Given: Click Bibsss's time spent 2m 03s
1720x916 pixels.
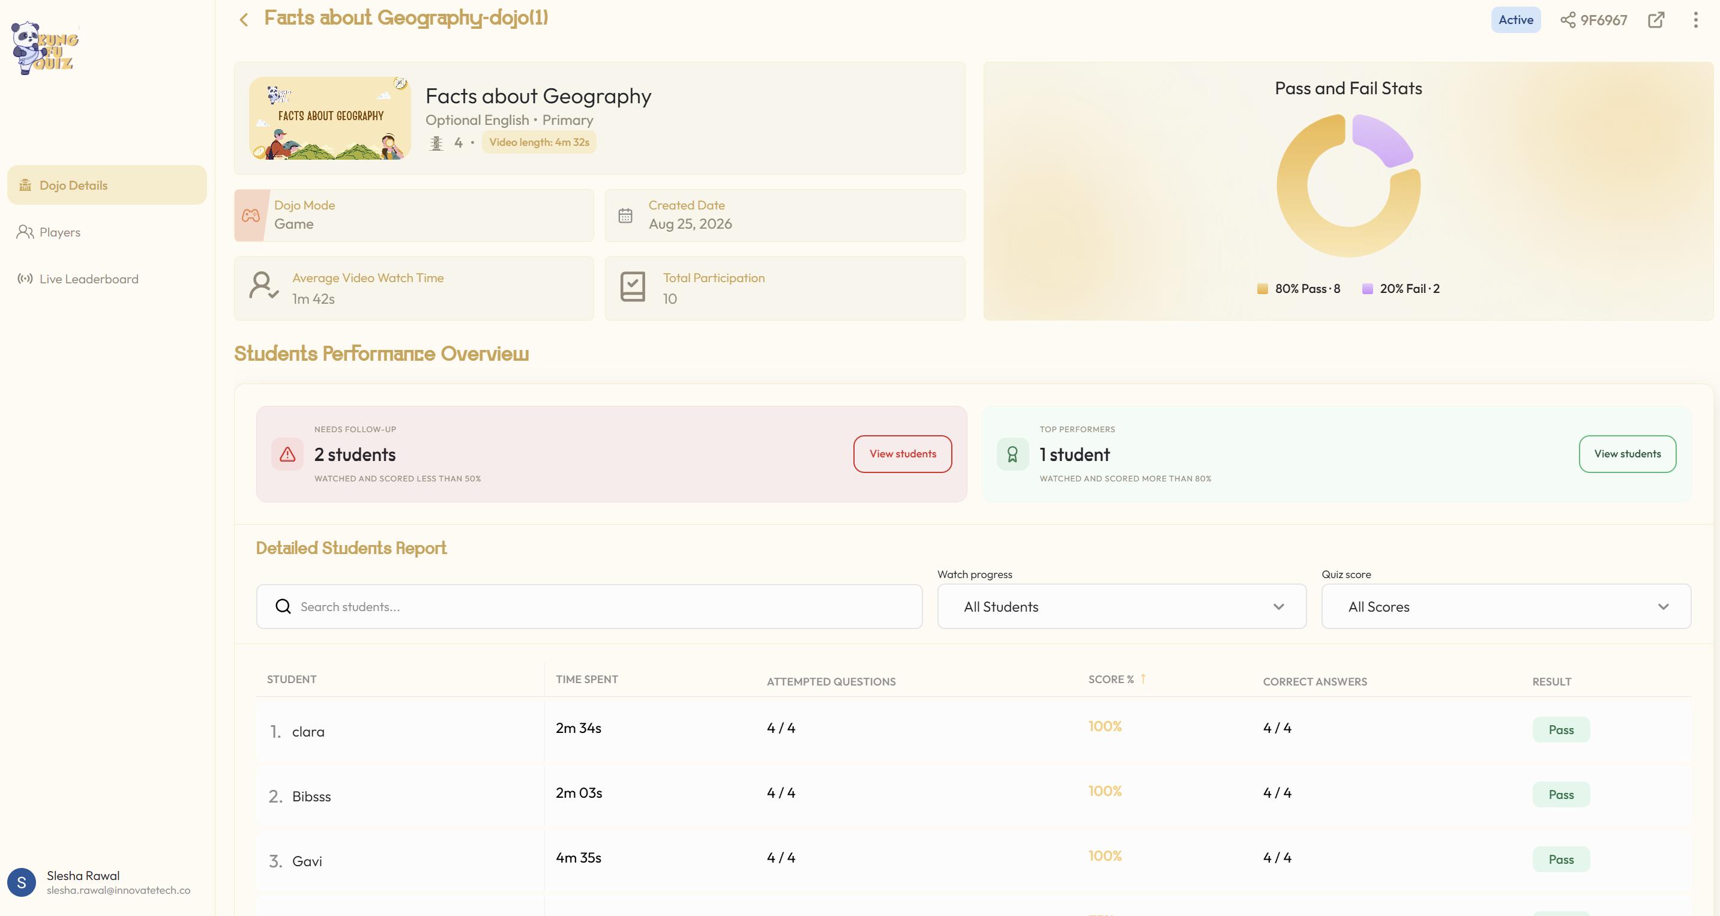Looking at the screenshot, I should (x=579, y=792).
